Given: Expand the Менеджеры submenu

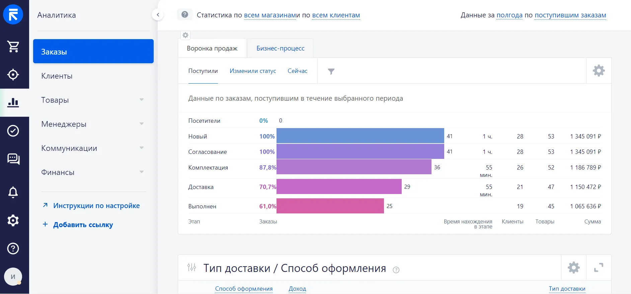Looking at the screenshot, I should [x=142, y=124].
